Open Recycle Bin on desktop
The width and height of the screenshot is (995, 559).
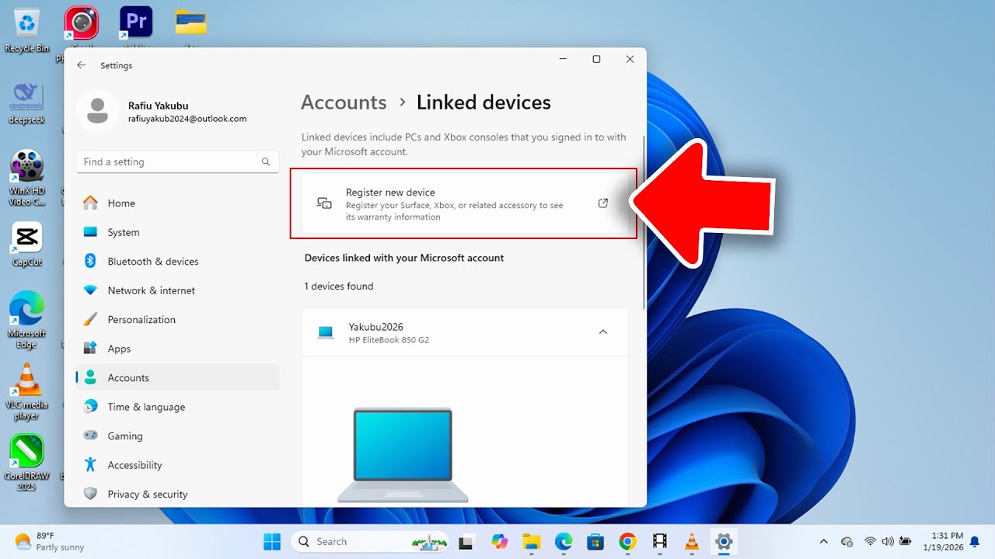coord(27,30)
